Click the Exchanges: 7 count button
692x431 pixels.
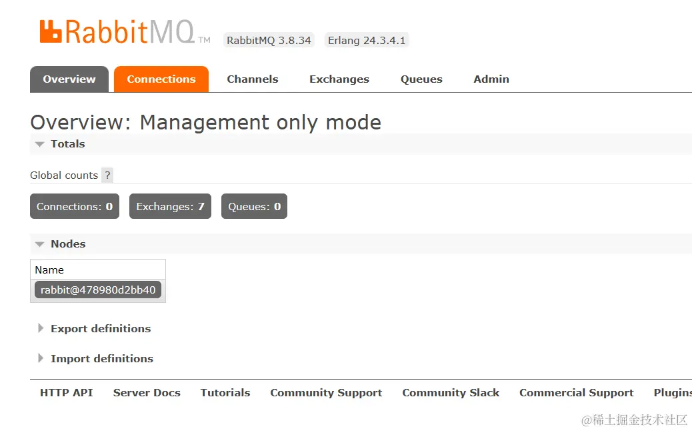tap(170, 206)
